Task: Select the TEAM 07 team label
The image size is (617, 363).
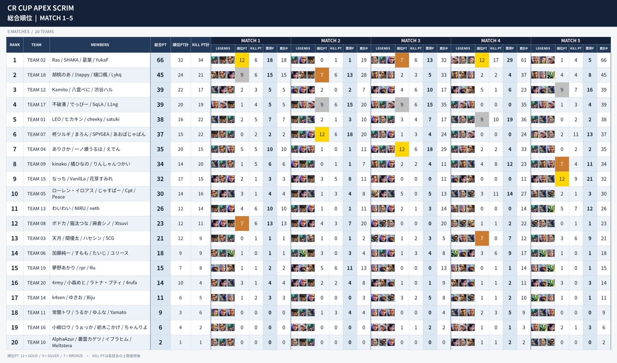Action: pyautogui.click(x=36, y=134)
